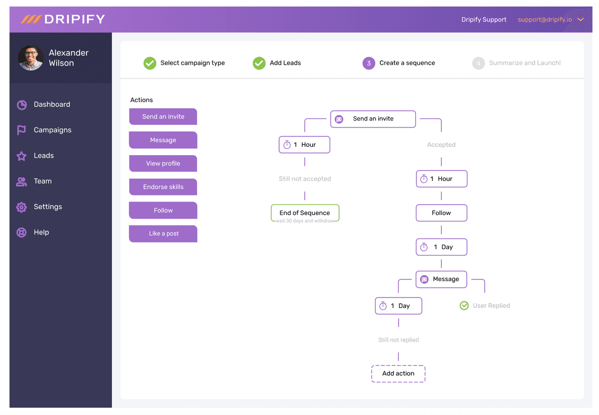Click the Like a post action button
This screenshot has width=599, height=415.
click(x=163, y=234)
